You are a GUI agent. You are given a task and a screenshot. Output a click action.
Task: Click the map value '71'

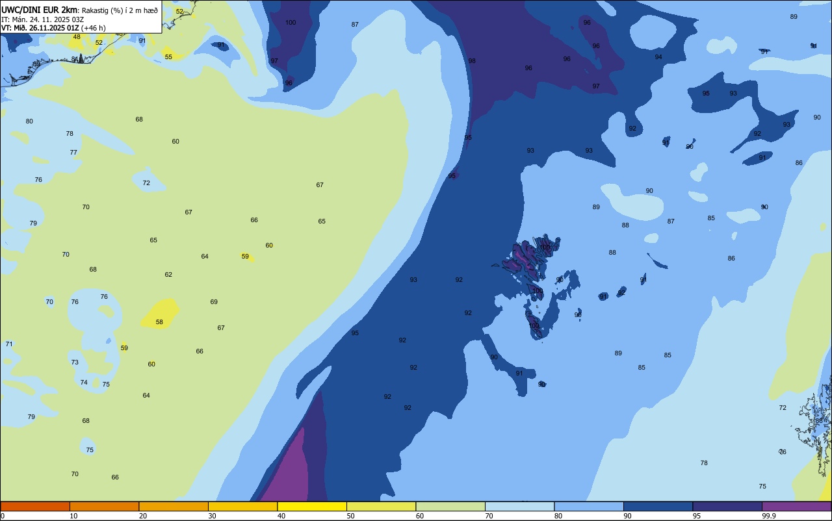pyautogui.click(x=9, y=344)
